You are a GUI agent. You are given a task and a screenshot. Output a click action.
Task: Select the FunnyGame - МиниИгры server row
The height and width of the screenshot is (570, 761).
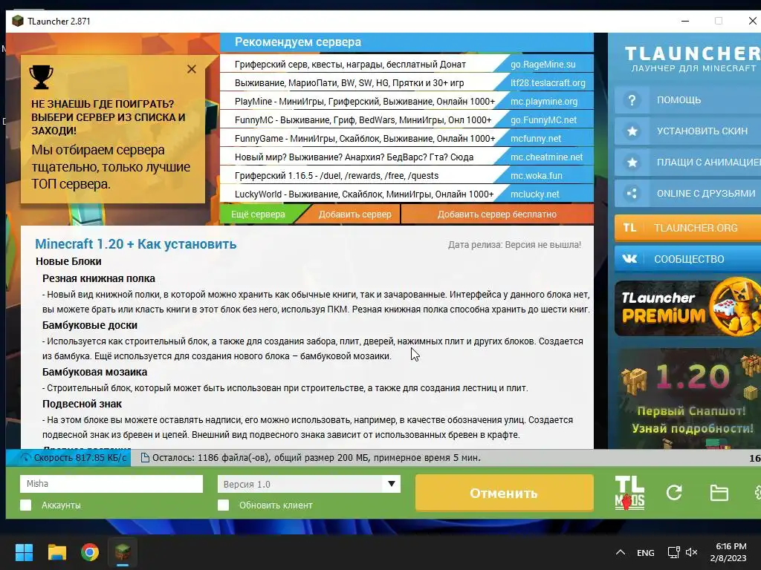pyautogui.click(x=407, y=139)
